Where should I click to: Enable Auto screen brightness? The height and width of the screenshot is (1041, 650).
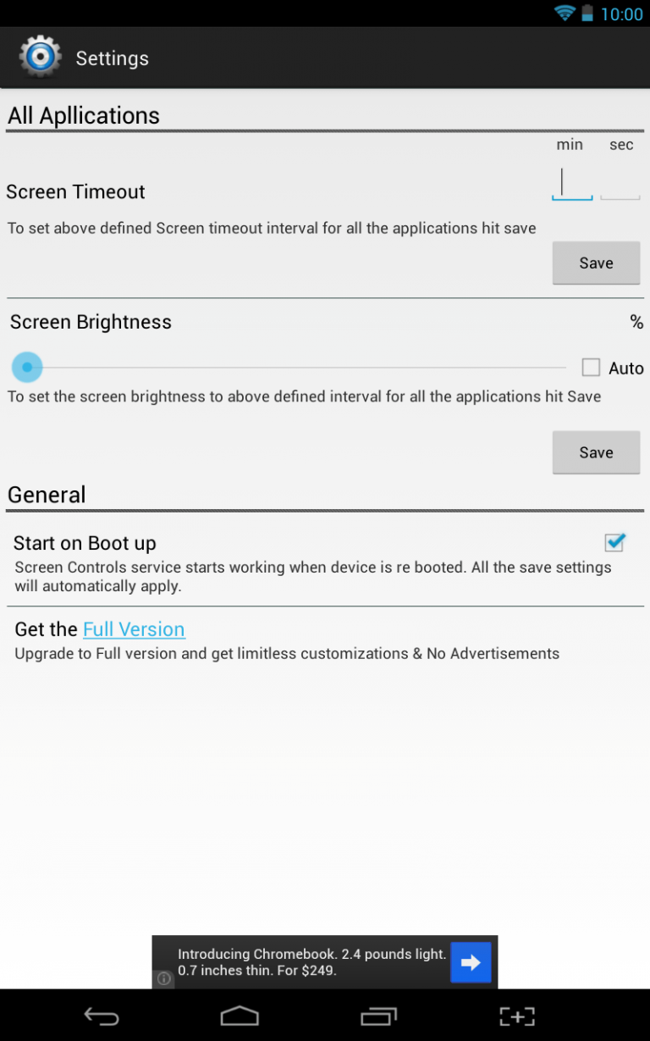pyautogui.click(x=591, y=367)
